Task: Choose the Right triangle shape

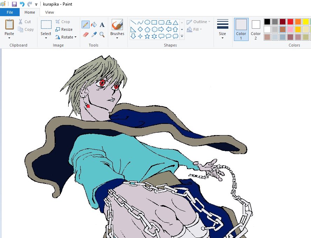Action: [x=133, y=29]
